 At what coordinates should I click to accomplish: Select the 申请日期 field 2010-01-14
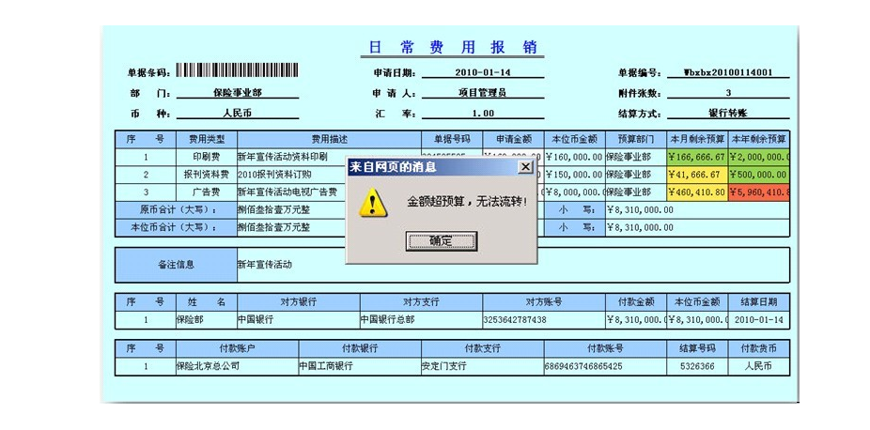coord(482,72)
